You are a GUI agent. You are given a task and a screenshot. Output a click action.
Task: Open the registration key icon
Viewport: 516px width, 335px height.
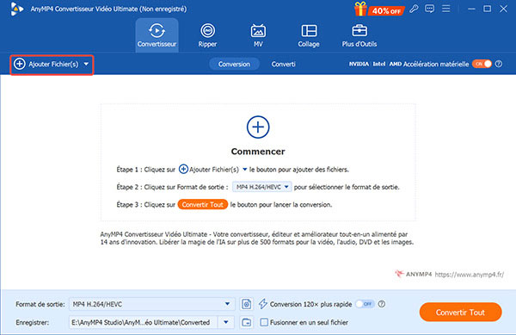point(414,9)
